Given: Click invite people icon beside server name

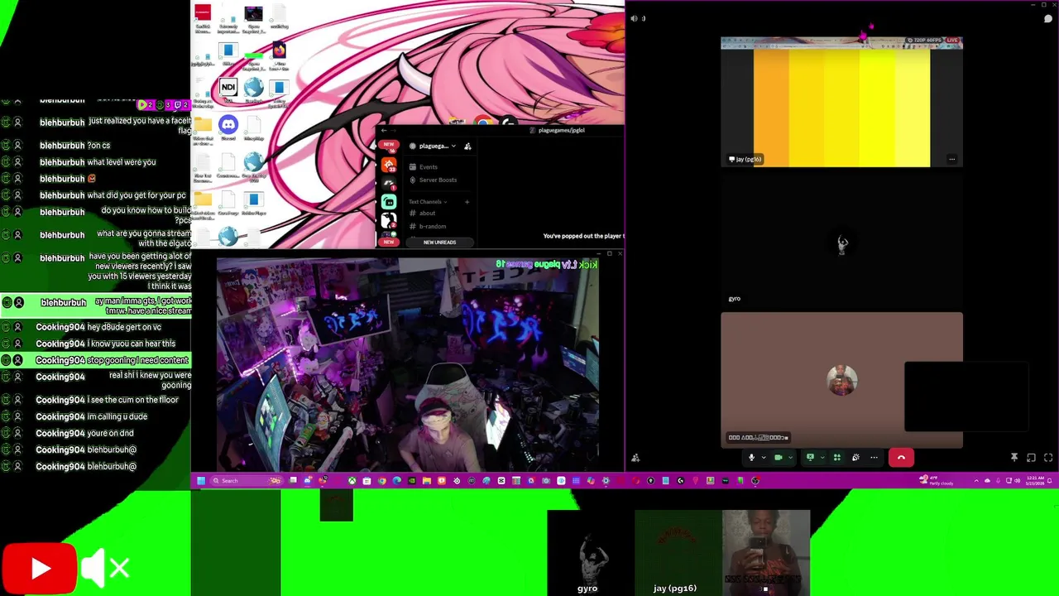Looking at the screenshot, I should point(467,147).
